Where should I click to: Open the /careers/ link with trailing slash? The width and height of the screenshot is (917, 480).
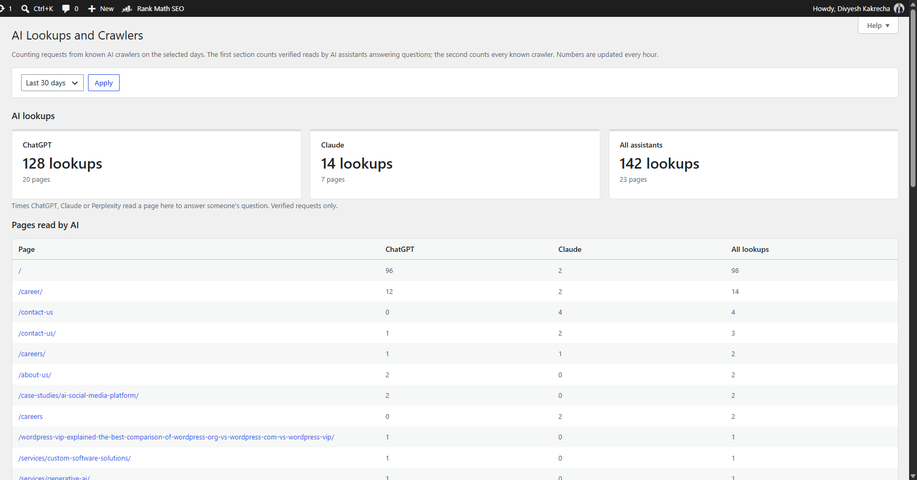pyautogui.click(x=32, y=354)
